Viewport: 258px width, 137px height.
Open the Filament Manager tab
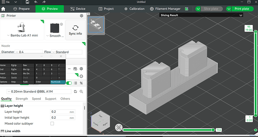(x=165, y=9)
